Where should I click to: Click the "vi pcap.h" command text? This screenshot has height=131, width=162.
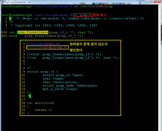click(x=83, y=15)
